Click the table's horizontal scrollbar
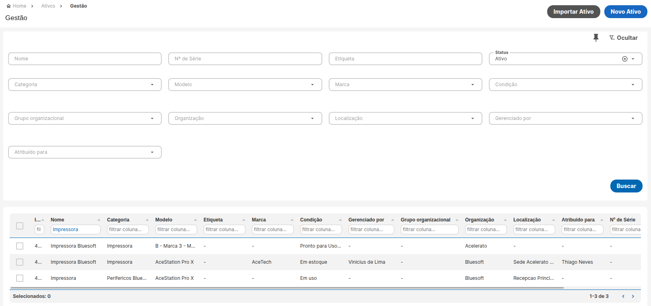Screen dimensions: 651x306 click(287, 288)
